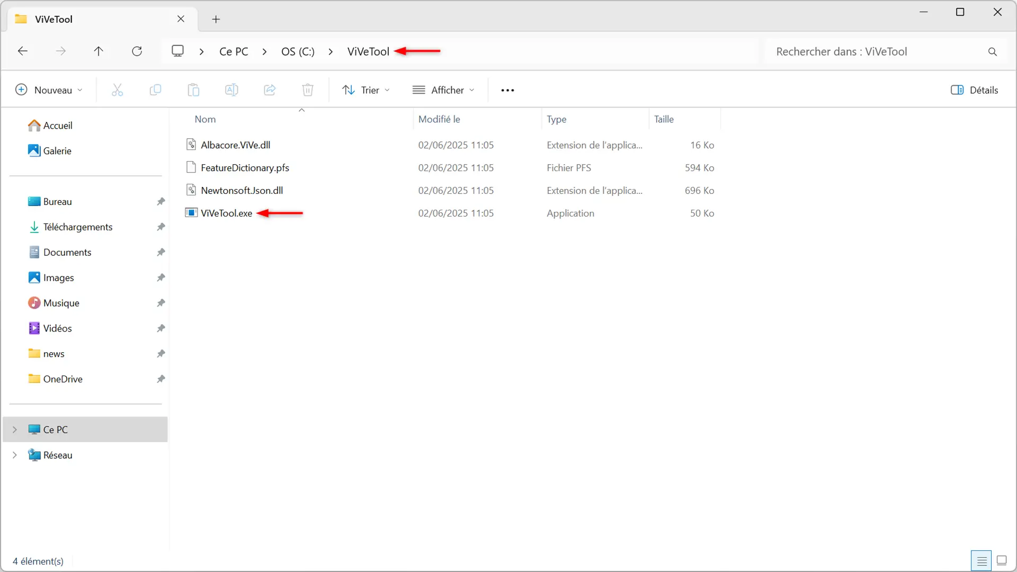Expand the chevron after the monitor icon
Viewport: 1017px width, 572px height.
click(201, 52)
